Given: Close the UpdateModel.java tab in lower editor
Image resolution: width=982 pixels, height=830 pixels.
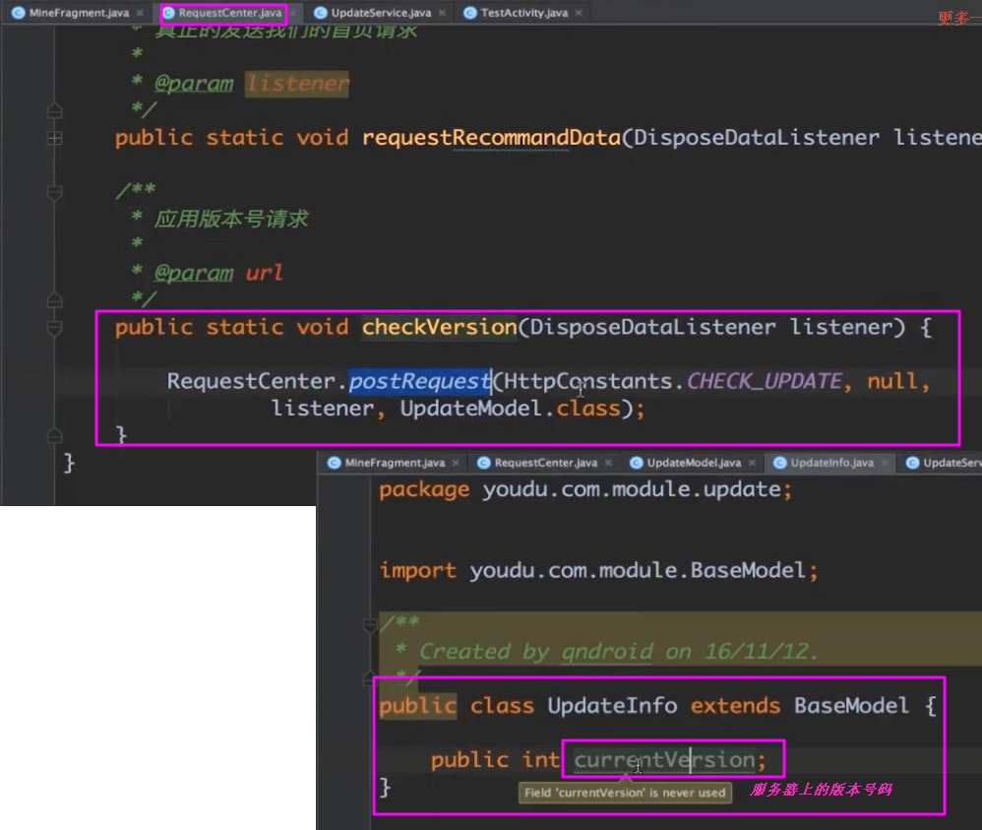Looking at the screenshot, I should (x=752, y=463).
